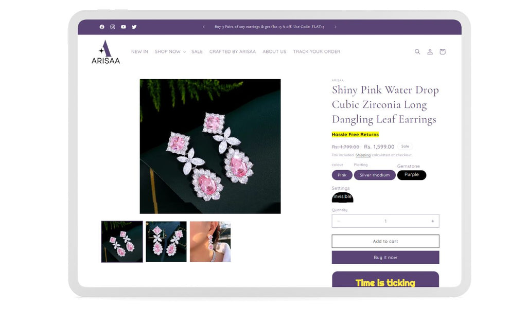Click the Add to cart button
Viewport: 527px width, 310px height.
click(x=385, y=241)
